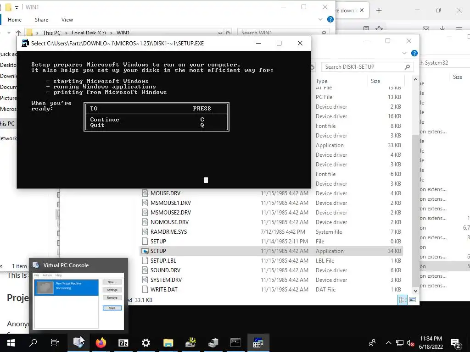Open Task View on taskbar
This screenshot has width=470, height=352.
point(55,343)
